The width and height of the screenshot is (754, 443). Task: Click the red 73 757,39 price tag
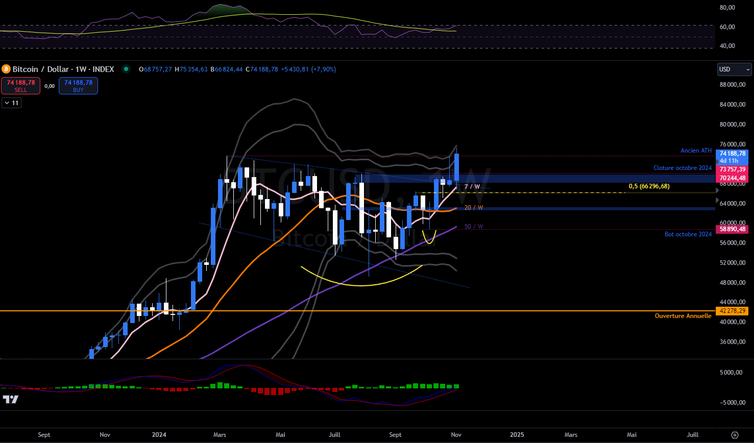coord(733,169)
